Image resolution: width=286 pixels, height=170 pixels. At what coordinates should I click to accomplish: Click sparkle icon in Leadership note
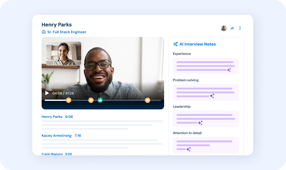pyautogui.click(x=200, y=123)
